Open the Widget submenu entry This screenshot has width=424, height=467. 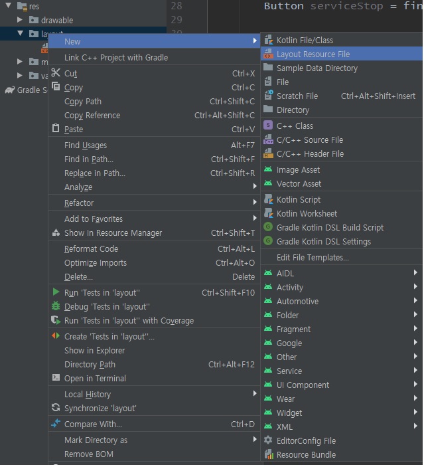click(x=342, y=413)
